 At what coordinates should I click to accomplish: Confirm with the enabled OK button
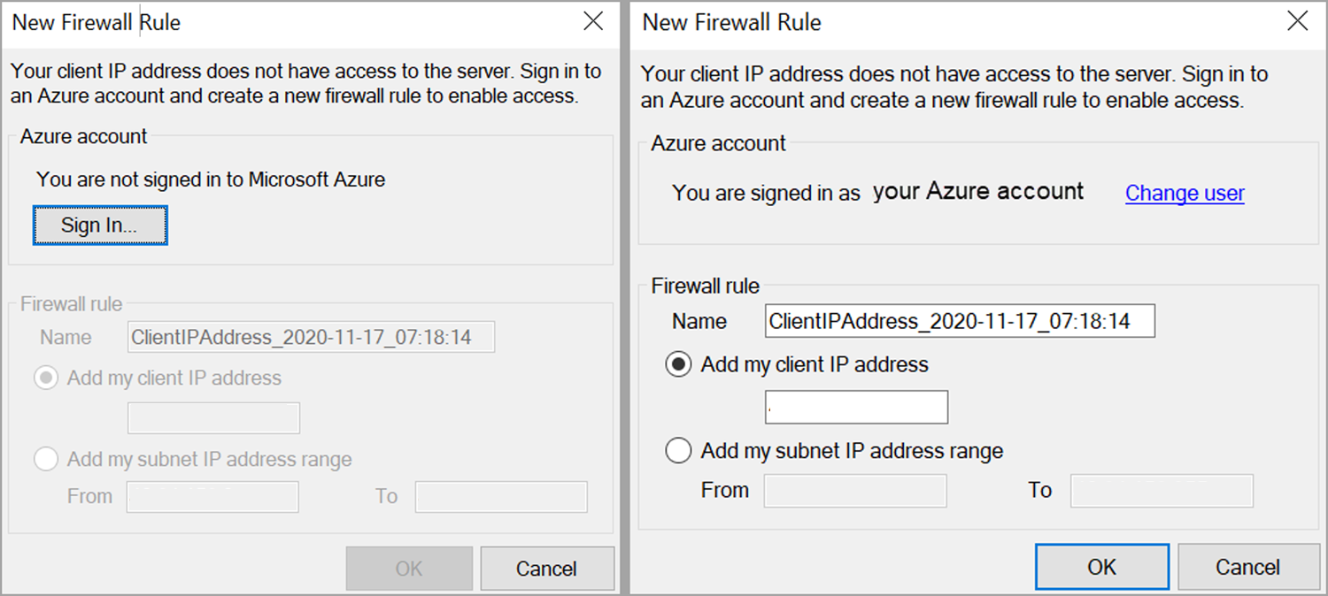[x=1102, y=567]
